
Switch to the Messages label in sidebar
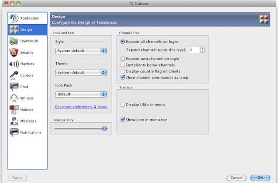point(28,121)
